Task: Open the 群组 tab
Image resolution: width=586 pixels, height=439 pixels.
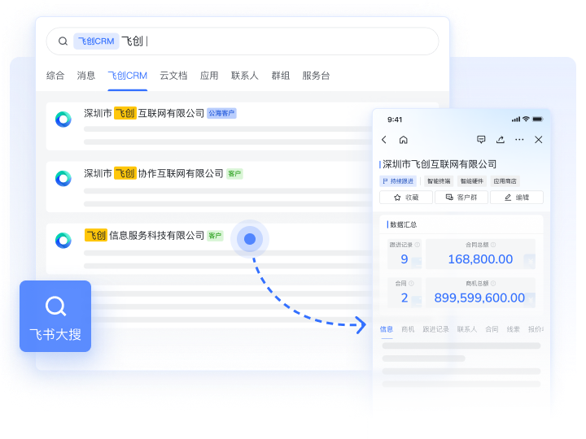Action: coord(280,76)
